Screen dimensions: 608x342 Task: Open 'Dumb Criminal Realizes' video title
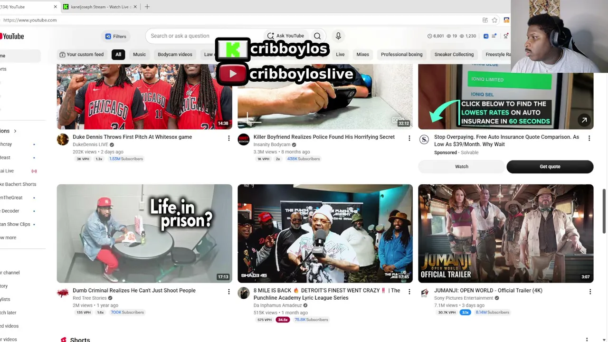point(134,290)
